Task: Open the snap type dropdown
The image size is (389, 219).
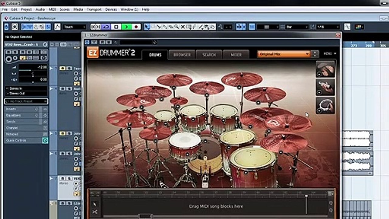Action: pos(267,27)
